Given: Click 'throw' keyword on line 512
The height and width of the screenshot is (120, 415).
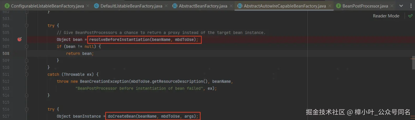Looking at the screenshot, I should 62,81.
